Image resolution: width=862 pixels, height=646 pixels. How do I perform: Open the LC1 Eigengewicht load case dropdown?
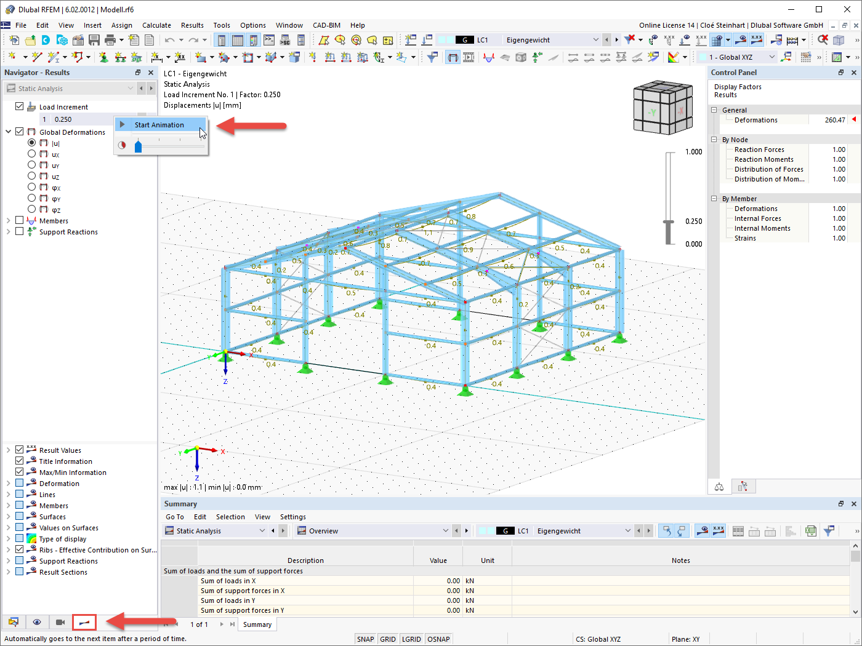click(x=595, y=39)
